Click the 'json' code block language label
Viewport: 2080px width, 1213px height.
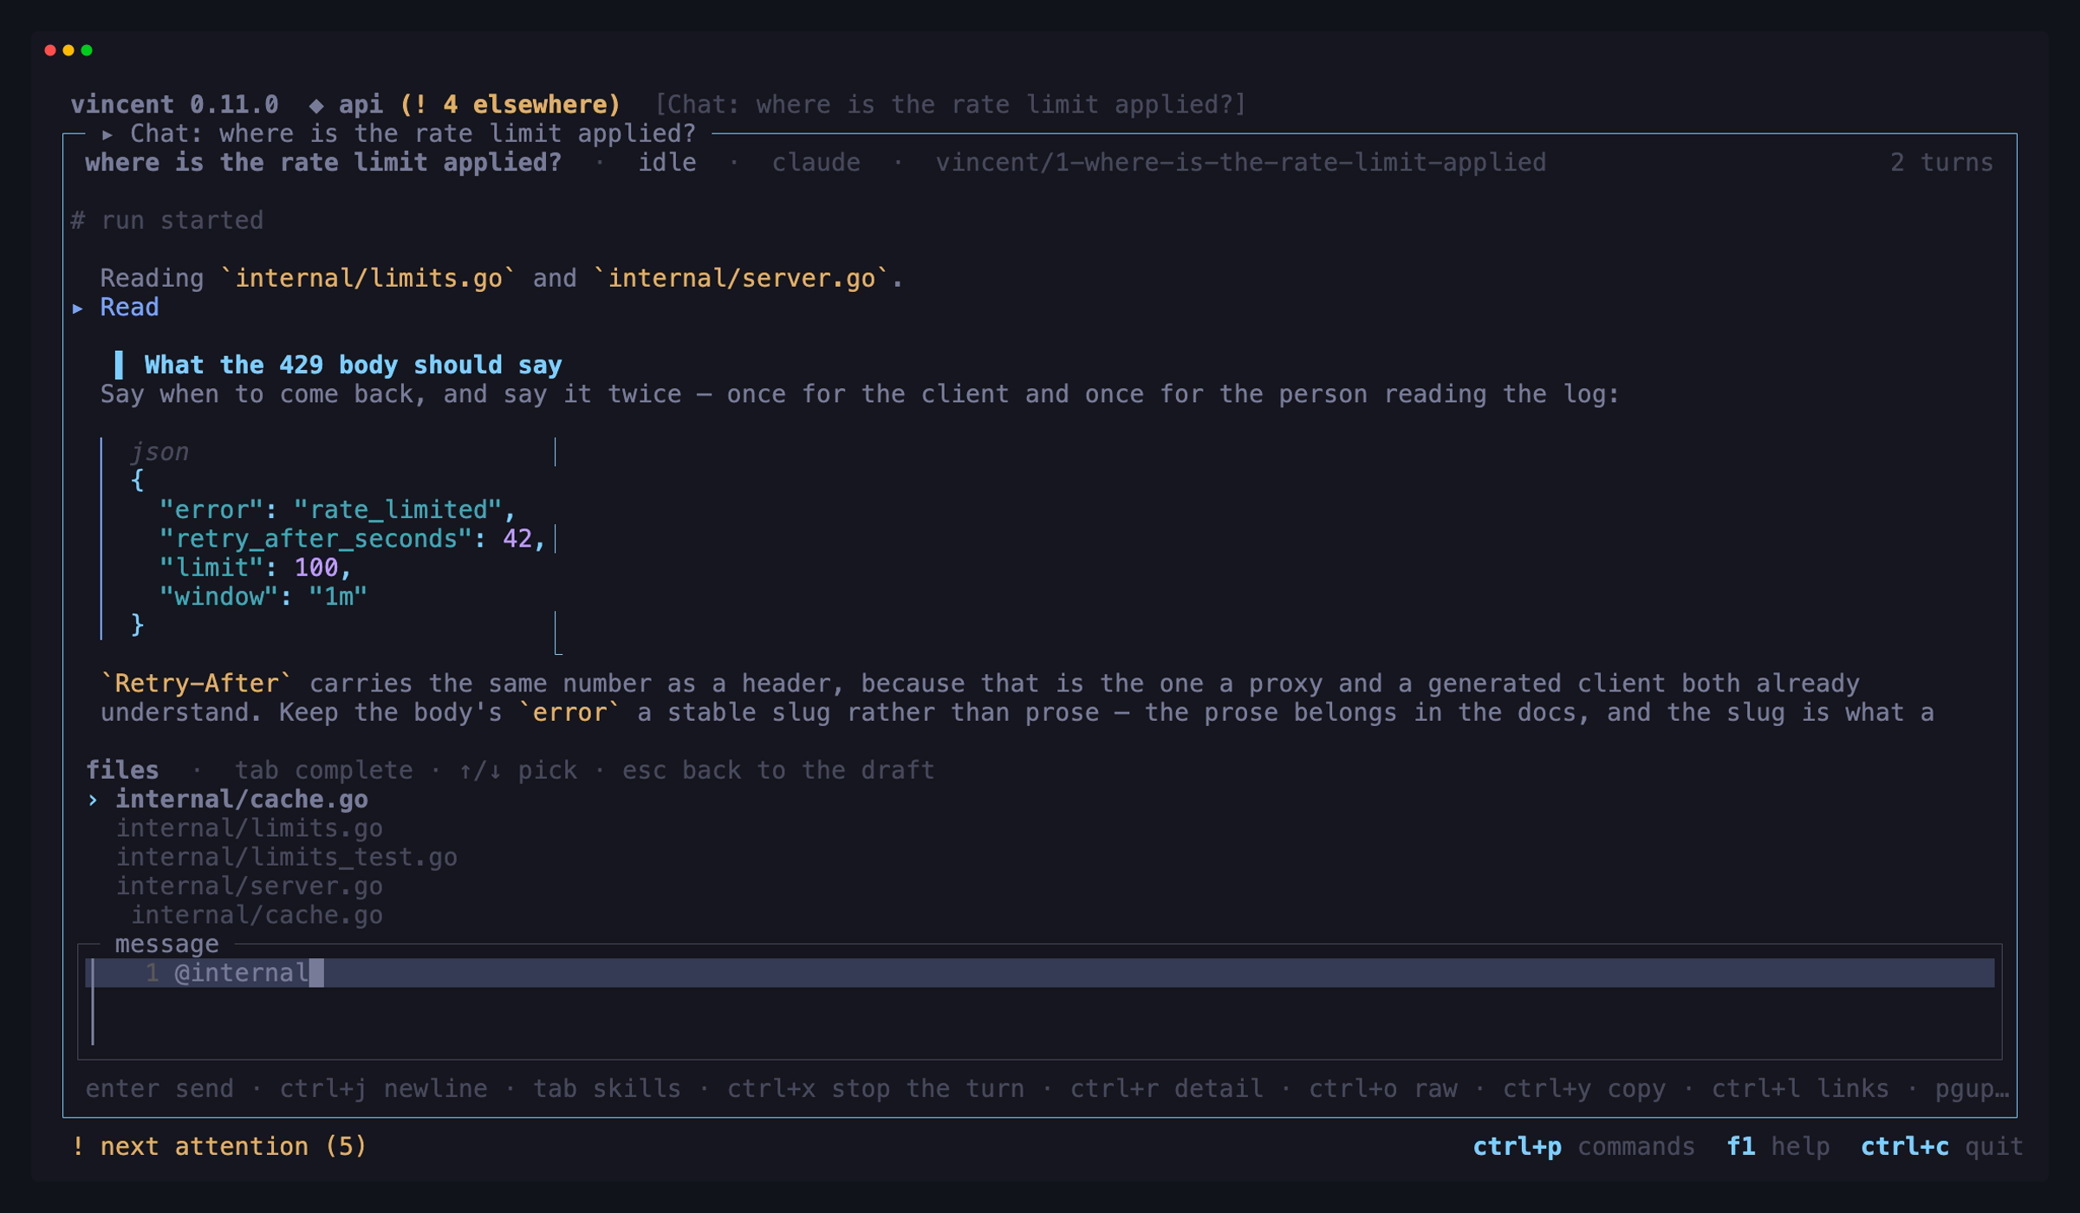pyautogui.click(x=159, y=452)
